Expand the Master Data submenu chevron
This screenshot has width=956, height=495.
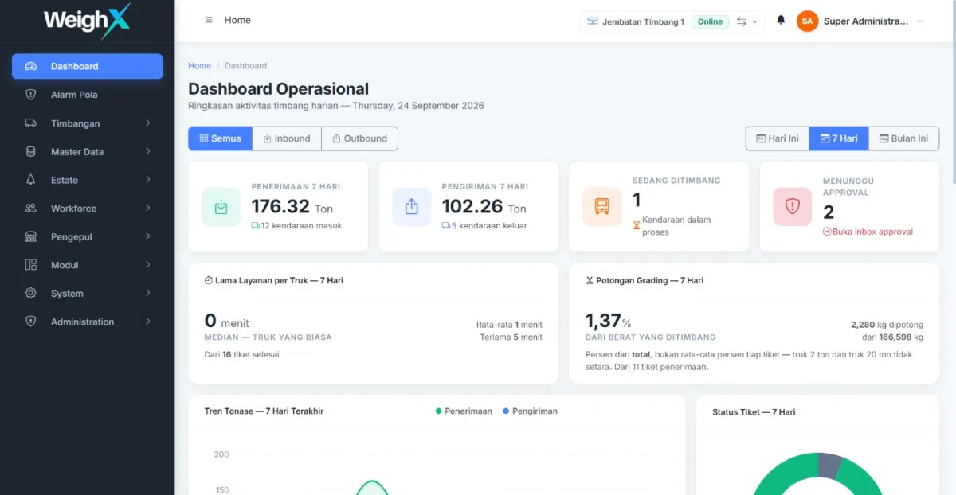[x=148, y=151]
